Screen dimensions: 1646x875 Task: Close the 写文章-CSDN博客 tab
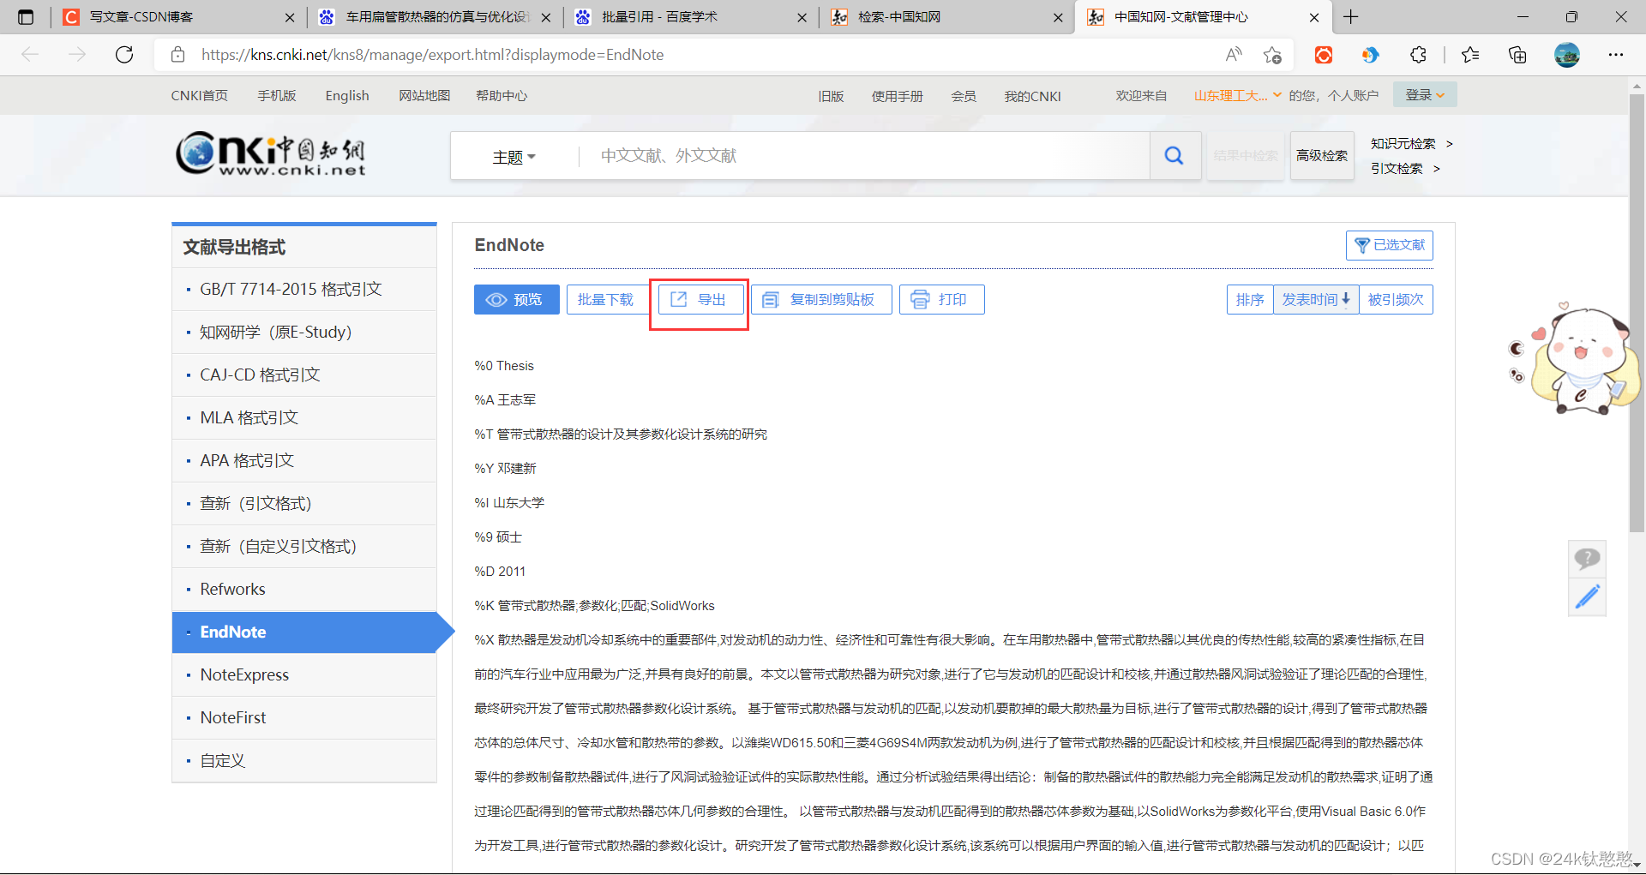pyautogui.click(x=290, y=17)
